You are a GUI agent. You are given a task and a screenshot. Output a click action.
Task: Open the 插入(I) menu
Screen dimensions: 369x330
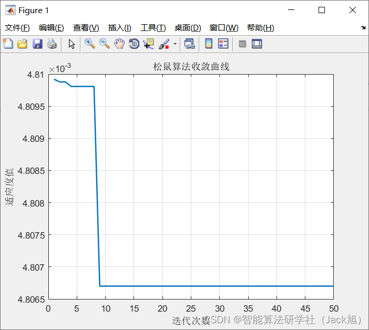[x=119, y=28]
